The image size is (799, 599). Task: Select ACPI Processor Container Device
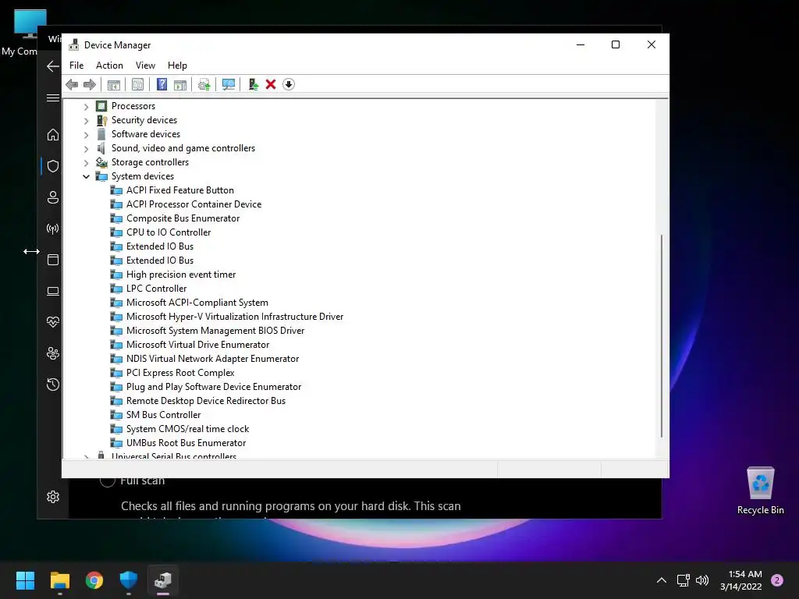tap(194, 204)
